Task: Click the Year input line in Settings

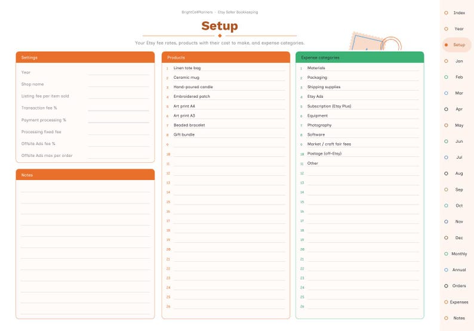Action: pos(118,72)
